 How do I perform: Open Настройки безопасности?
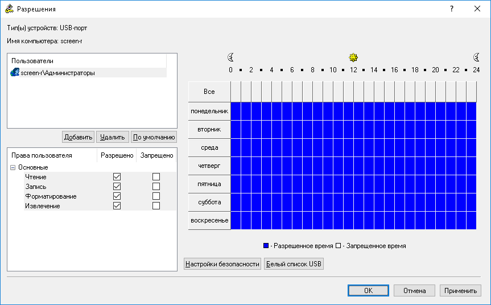pos(222,264)
